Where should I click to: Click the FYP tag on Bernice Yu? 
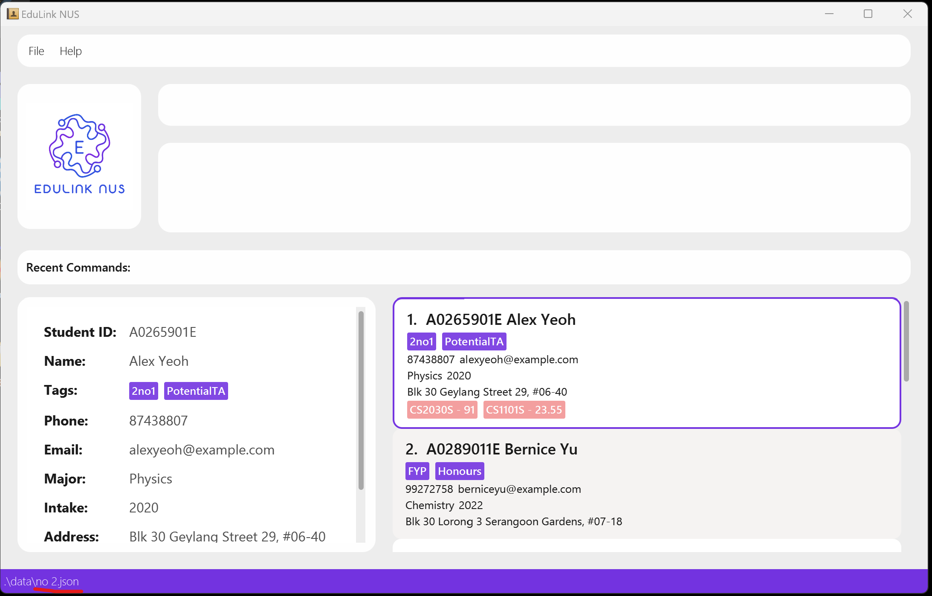click(417, 471)
